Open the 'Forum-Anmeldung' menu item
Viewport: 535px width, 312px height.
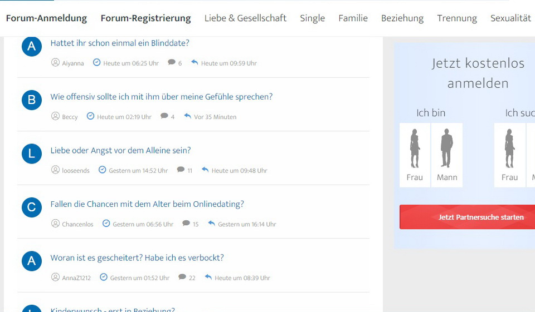(x=46, y=18)
